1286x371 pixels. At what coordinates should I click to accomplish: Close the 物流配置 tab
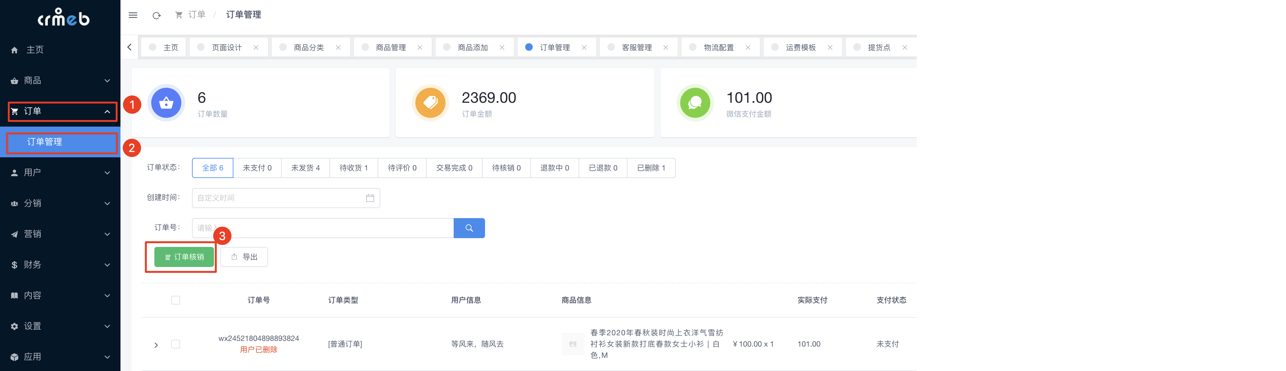748,47
